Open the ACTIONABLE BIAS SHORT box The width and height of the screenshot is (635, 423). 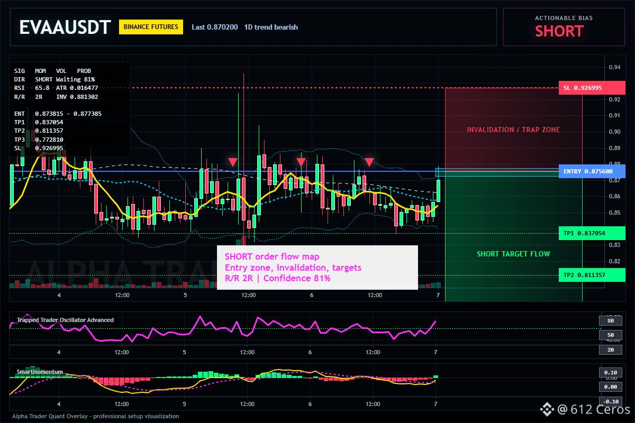click(564, 27)
